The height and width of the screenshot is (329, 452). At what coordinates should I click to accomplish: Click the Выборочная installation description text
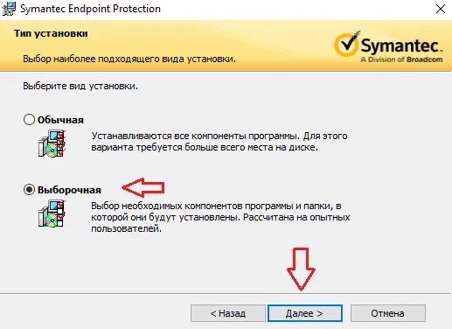coord(220,217)
